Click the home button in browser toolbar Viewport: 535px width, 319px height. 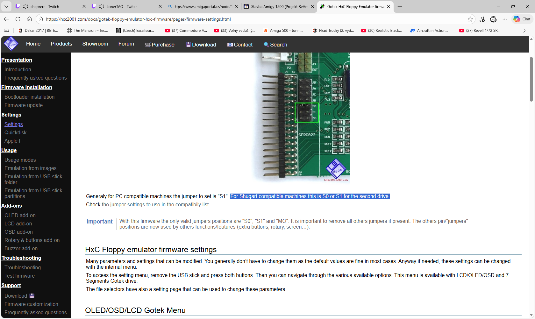(x=29, y=19)
